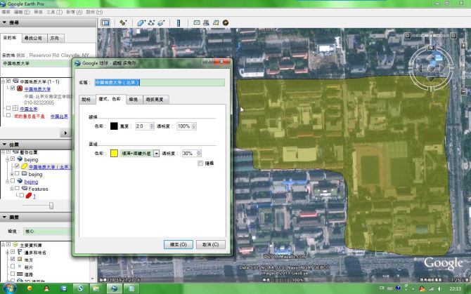Uncheck the 中國地質大學 (1 - 1) results checkbox
The height and width of the screenshot is (294, 471).
coord(8,81)
